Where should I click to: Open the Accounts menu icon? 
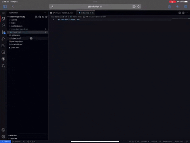(4, 130)
